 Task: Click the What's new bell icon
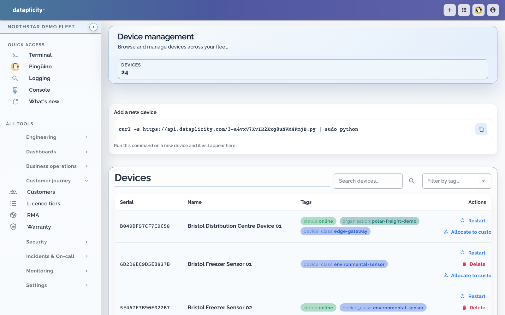point(15,102)
